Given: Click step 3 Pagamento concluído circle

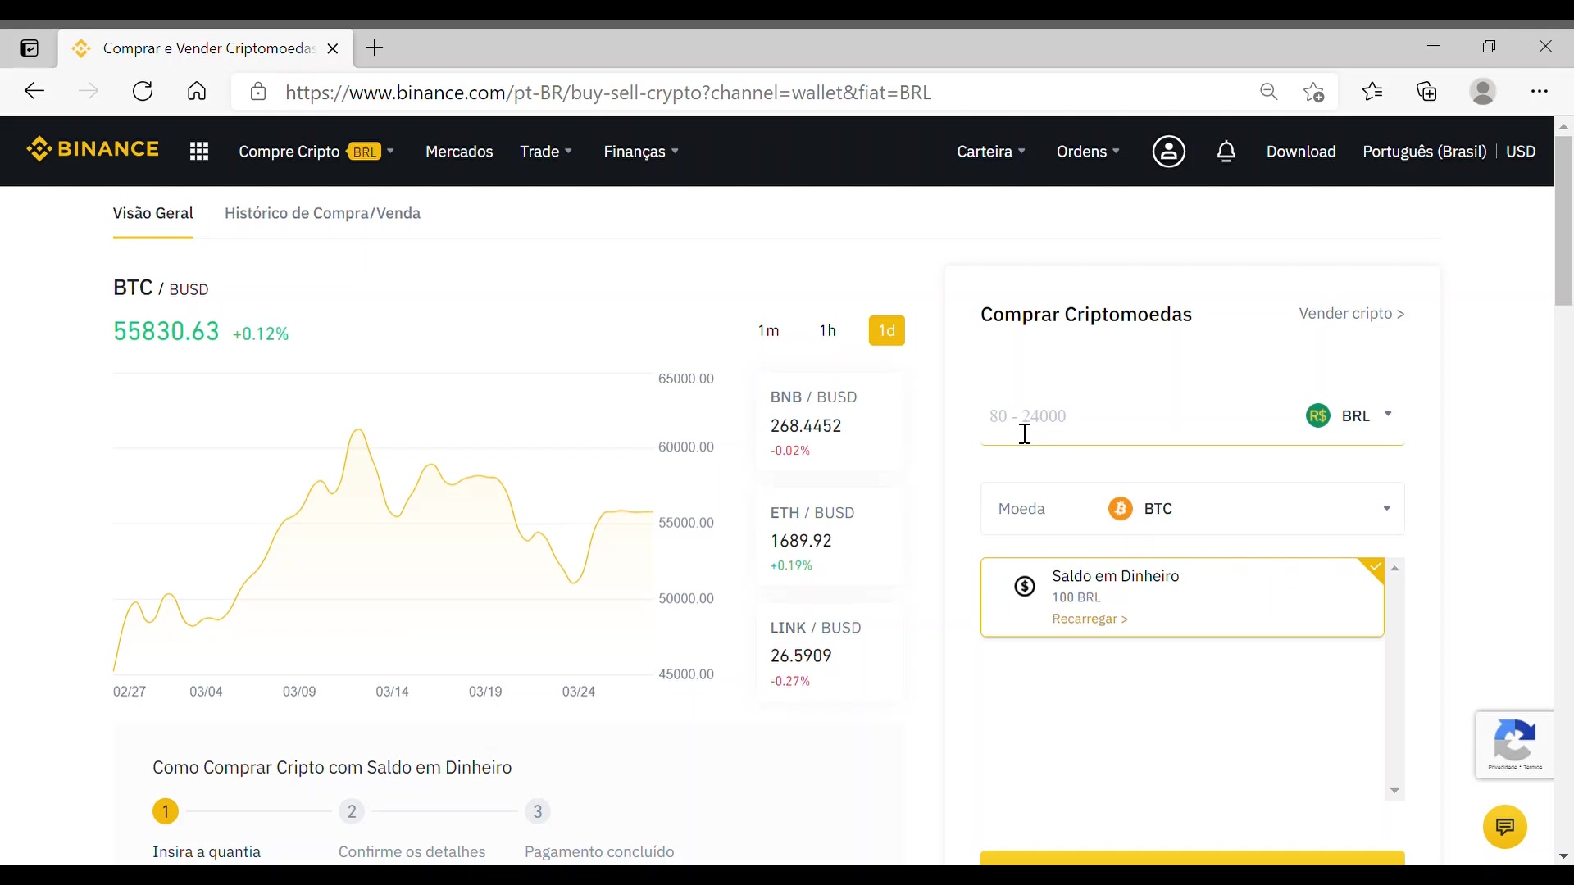Looking at the screenshot, I should [x=538, y=812].
